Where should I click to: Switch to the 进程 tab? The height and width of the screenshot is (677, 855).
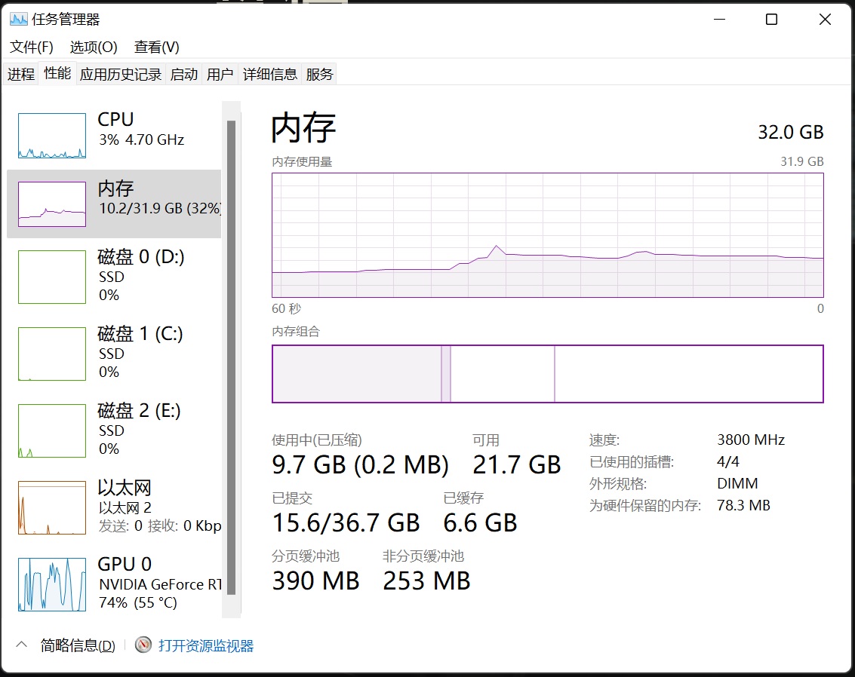(x=21, y=74)
